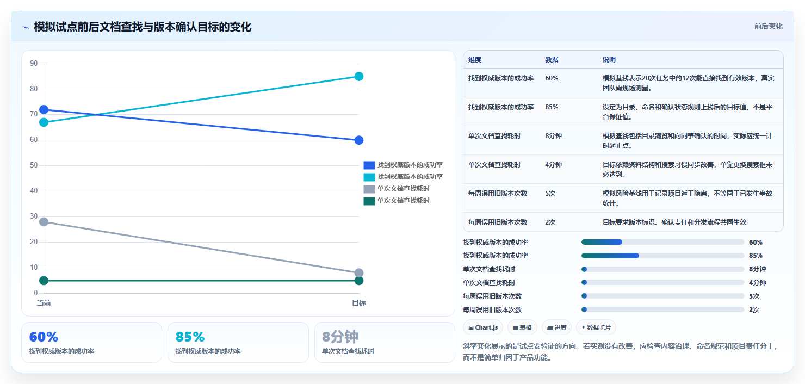The image size is (805, 384).
Task: Click the 60% progress bar
Action: point(663,242)
